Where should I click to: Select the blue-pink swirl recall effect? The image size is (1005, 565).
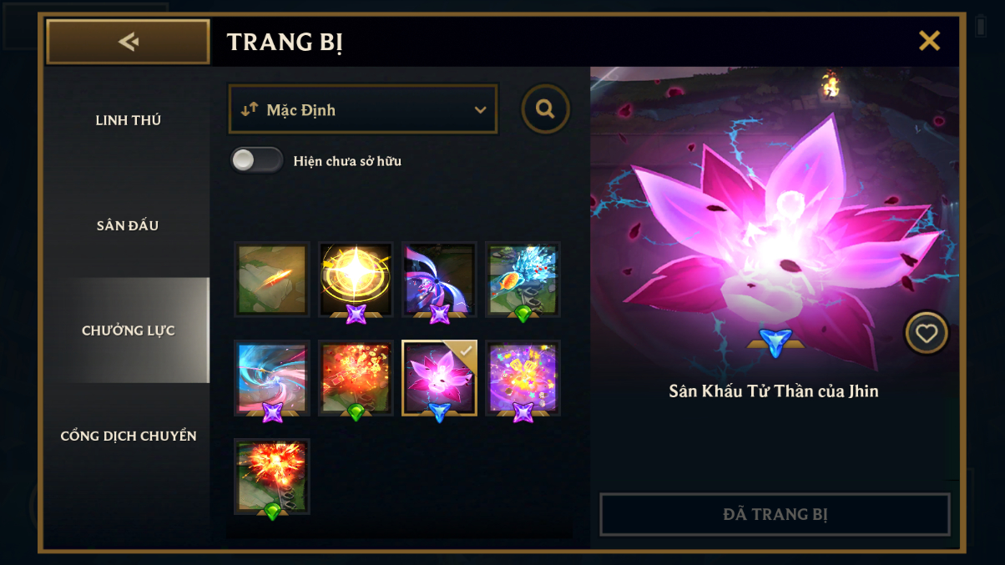(x=272, y=378)
